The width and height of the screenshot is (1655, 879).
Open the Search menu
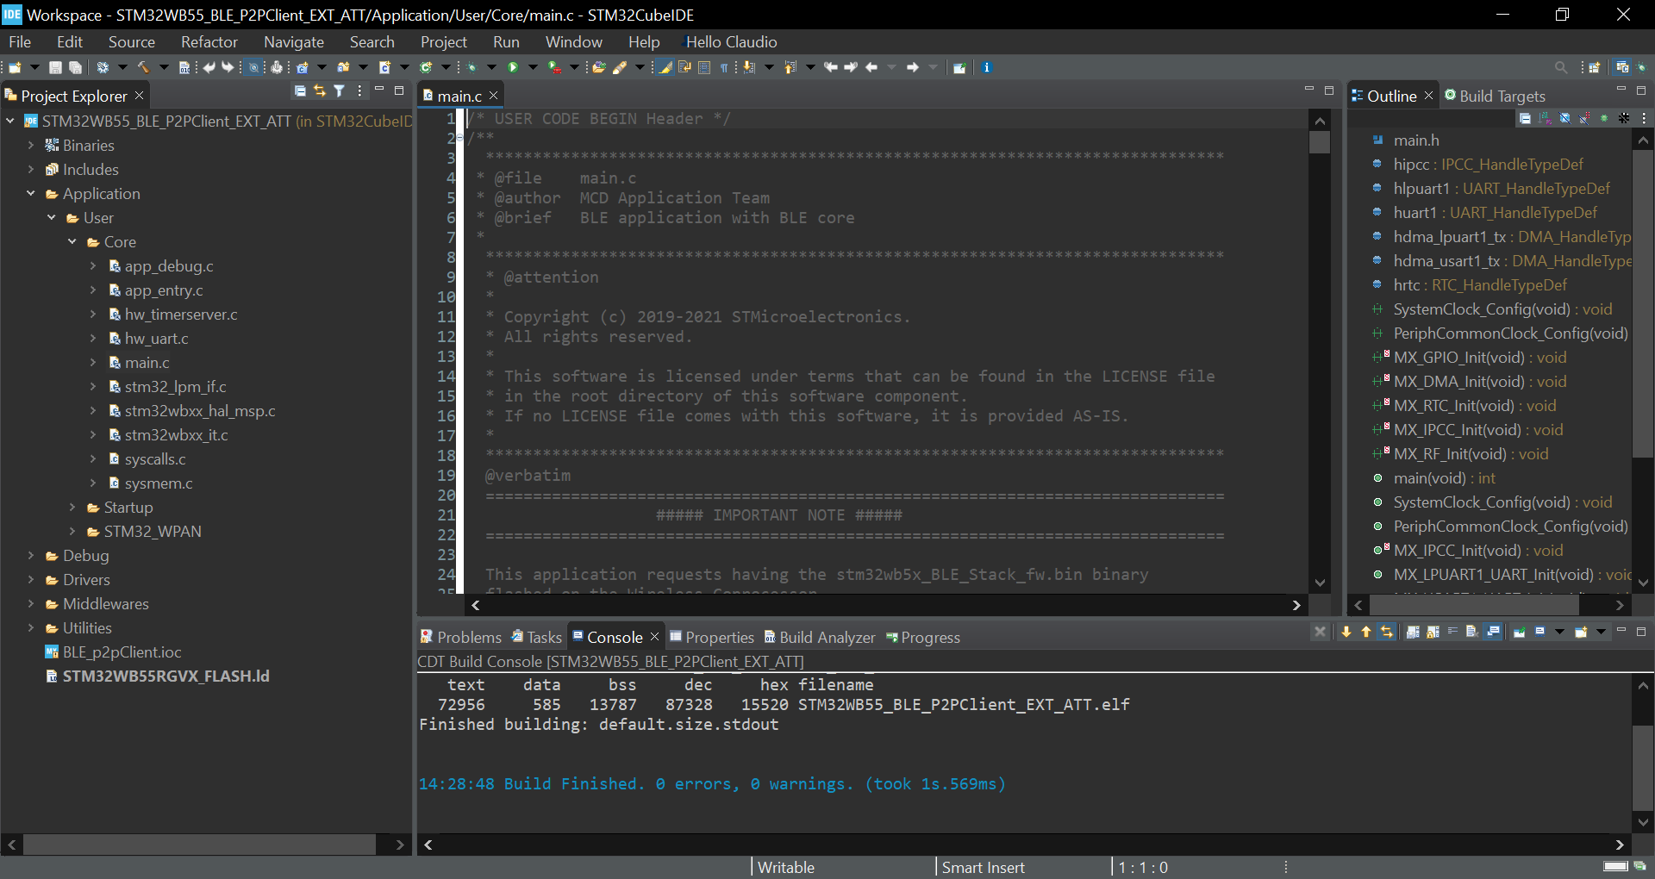coord(372,41)
